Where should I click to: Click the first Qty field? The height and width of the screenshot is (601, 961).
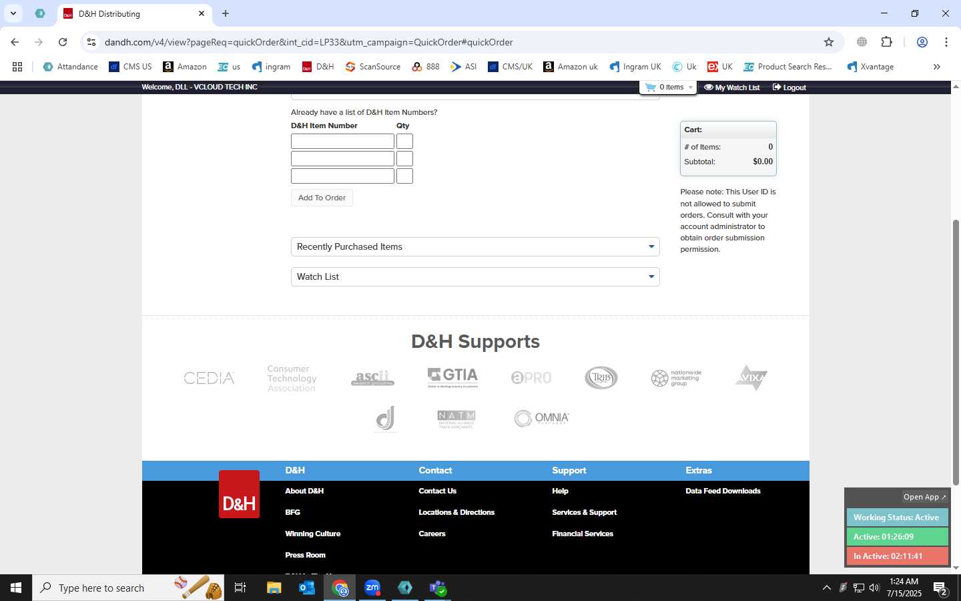point(404,142)
